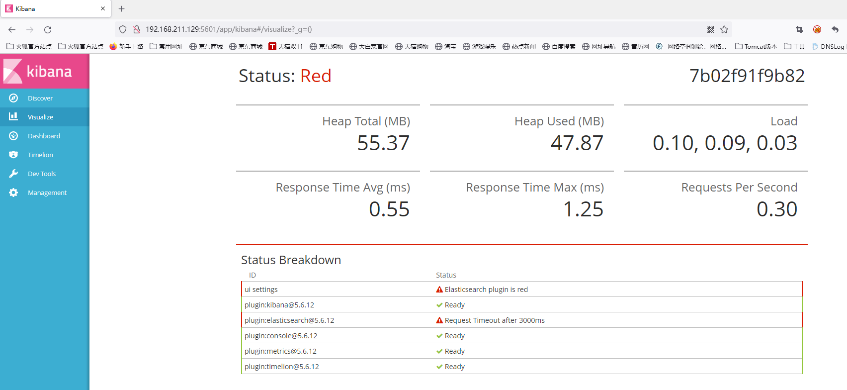This screenshot has height=390, width=847.
Task: Open the Visualize menu item
Action: click(45, 117)
